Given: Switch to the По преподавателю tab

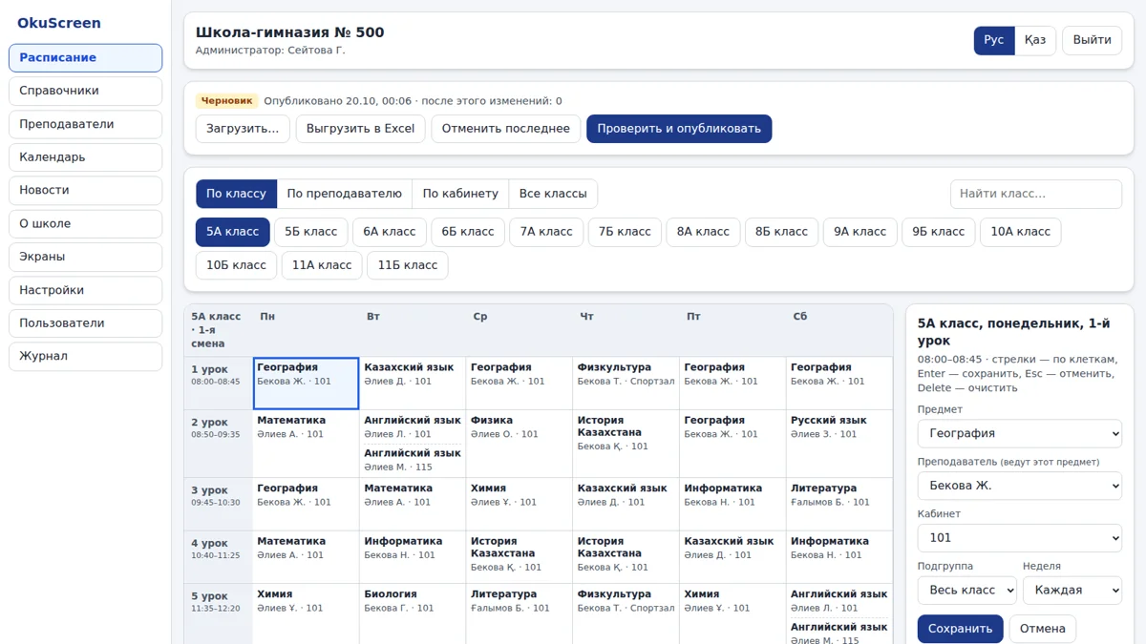Looking at the screenshot, I should (x=345, y=194).
